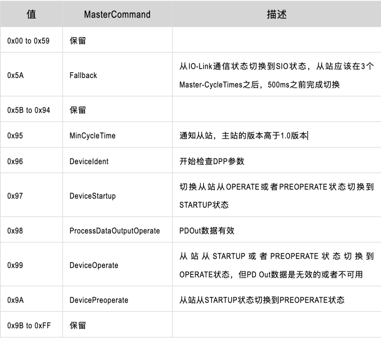
Task: Click the DevicePreoperate command cell
Action: [99, 300]
